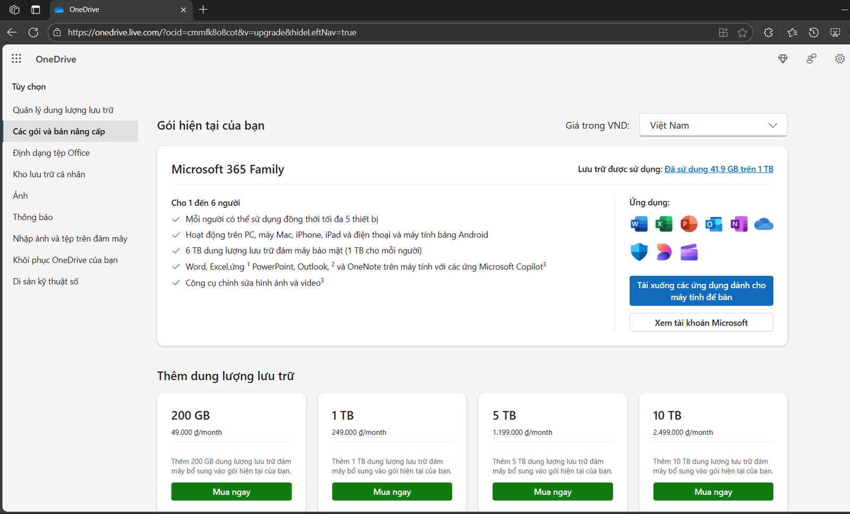Open a new tab with plus button

pos(203,10)
